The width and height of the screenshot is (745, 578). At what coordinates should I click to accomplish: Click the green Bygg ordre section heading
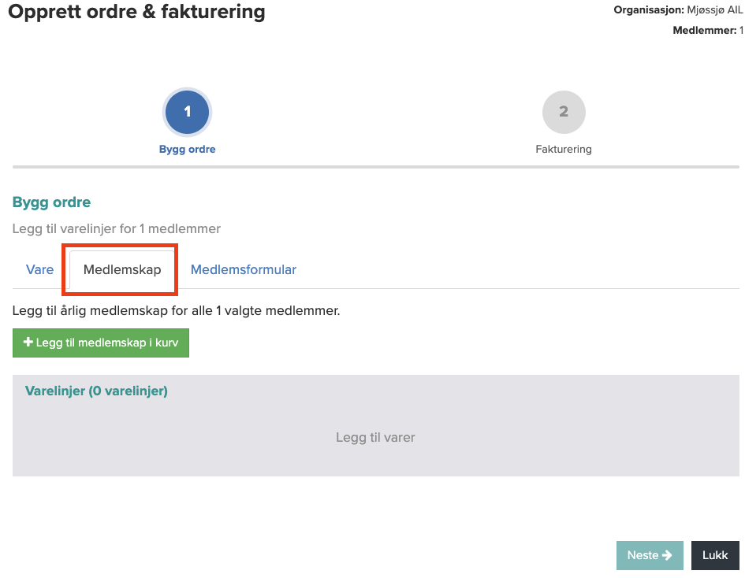point(51,202)
